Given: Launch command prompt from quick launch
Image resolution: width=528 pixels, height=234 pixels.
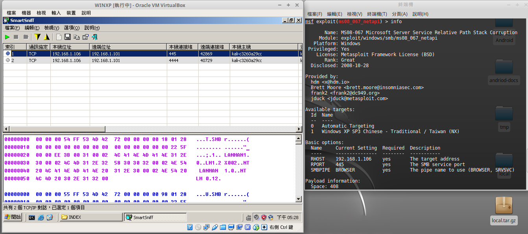Looking at the screenshot, I should click(x=31, y=217).
